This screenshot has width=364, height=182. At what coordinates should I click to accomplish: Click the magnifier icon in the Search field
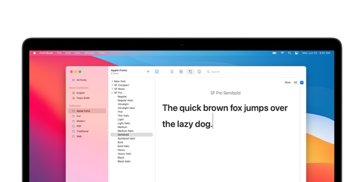[208, 72]
